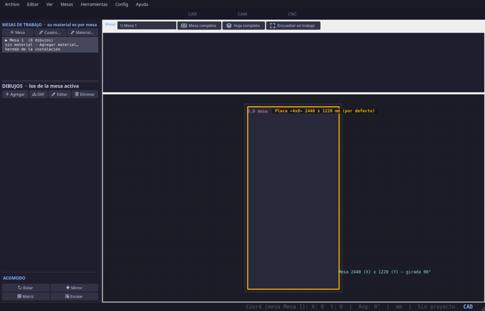This screenshot has width=485, height=311.
Task: Open the Herramientas menu
Action: (94, 4)
